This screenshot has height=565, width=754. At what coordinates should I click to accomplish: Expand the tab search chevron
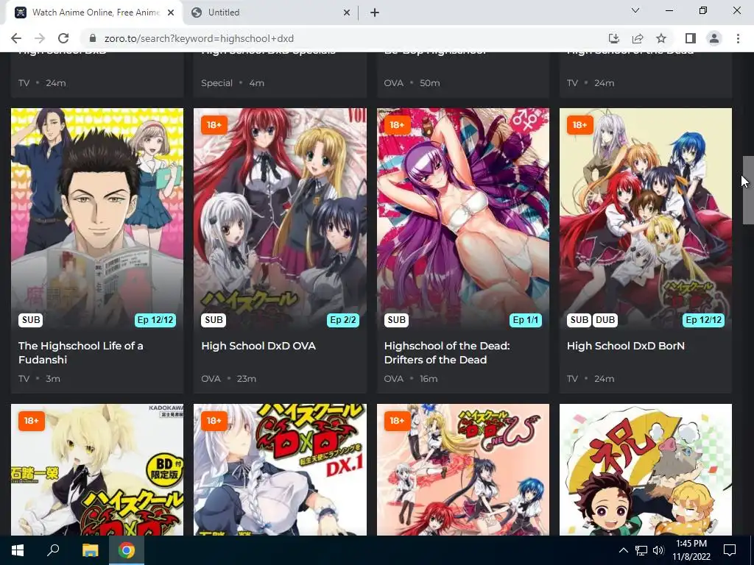(x=635, y=10)
